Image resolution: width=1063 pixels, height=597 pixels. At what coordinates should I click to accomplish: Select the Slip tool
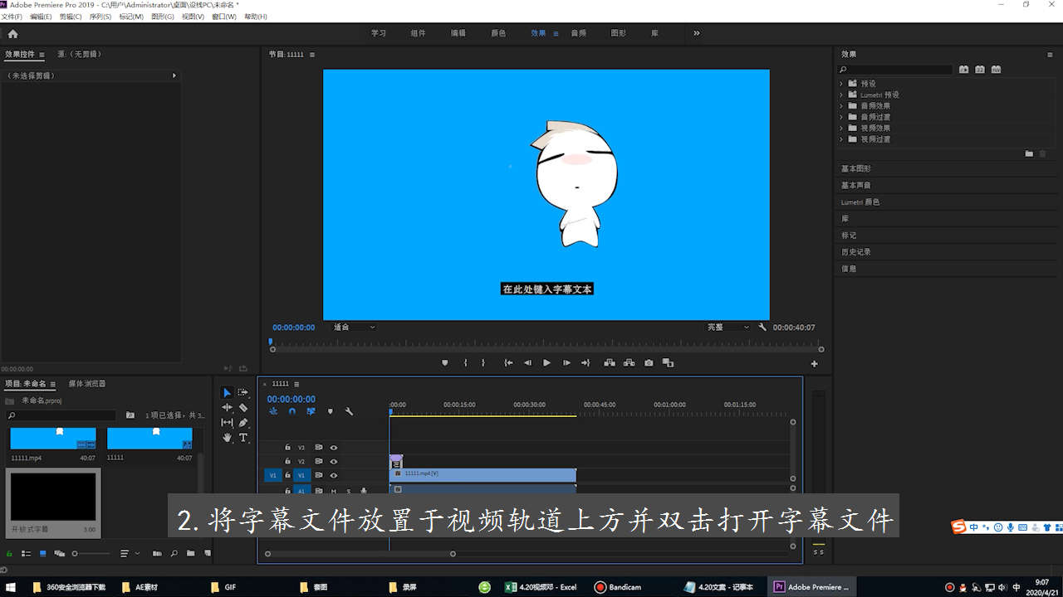[x=227, y=422]
